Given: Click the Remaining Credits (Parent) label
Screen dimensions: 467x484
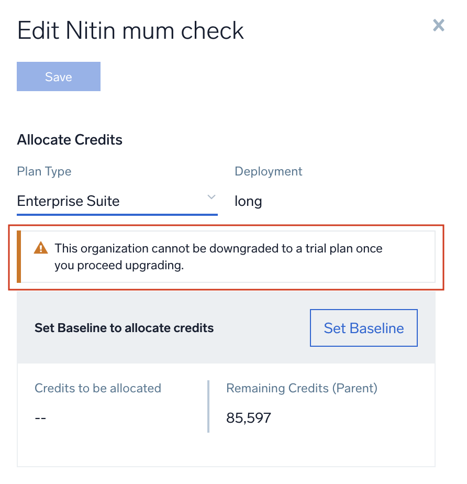Looking at the screenshot, I should [x=302, y=388].
